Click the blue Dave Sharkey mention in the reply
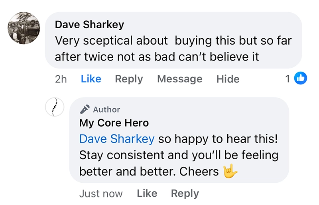 pyautogui.click(x=117, y=139)
